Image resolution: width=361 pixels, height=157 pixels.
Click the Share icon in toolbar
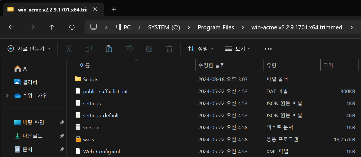[149, 49]
